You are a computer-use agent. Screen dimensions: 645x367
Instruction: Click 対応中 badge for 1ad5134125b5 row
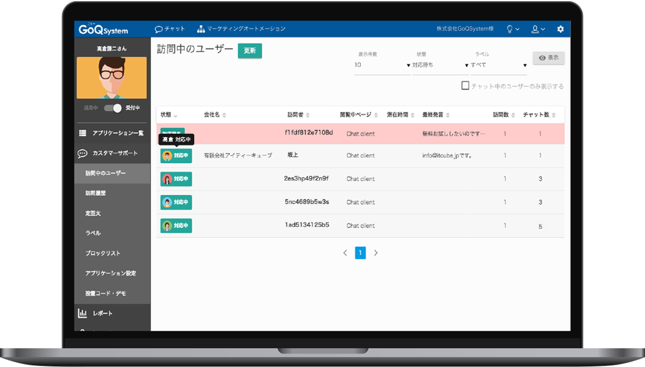pos(176,226)
